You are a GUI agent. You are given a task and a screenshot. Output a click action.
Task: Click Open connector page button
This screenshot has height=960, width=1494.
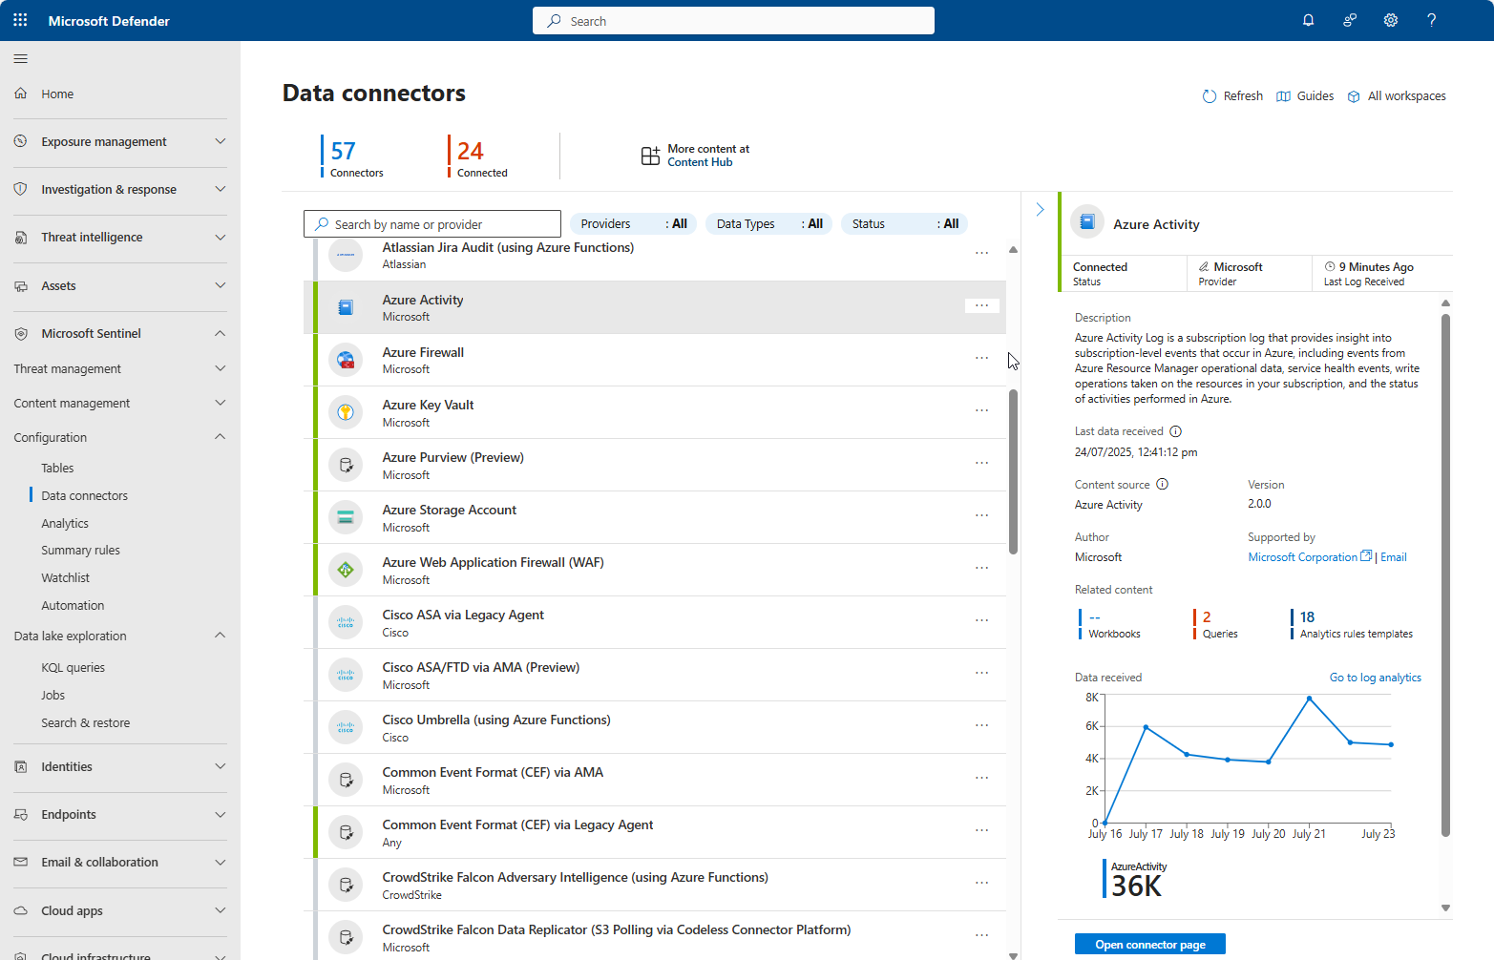(1149, 945)
